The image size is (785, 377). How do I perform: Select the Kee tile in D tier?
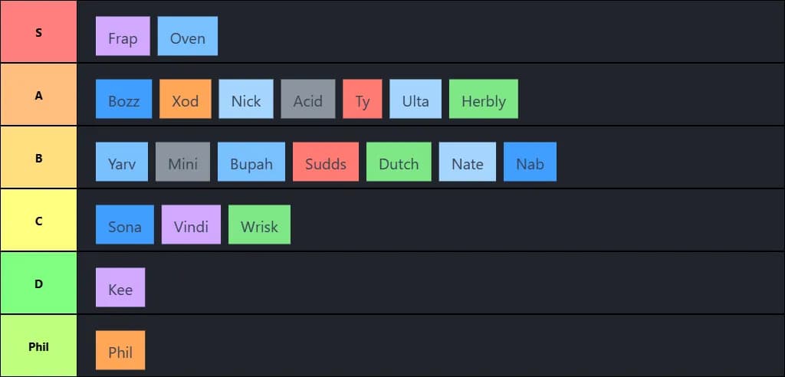point(120,288)
